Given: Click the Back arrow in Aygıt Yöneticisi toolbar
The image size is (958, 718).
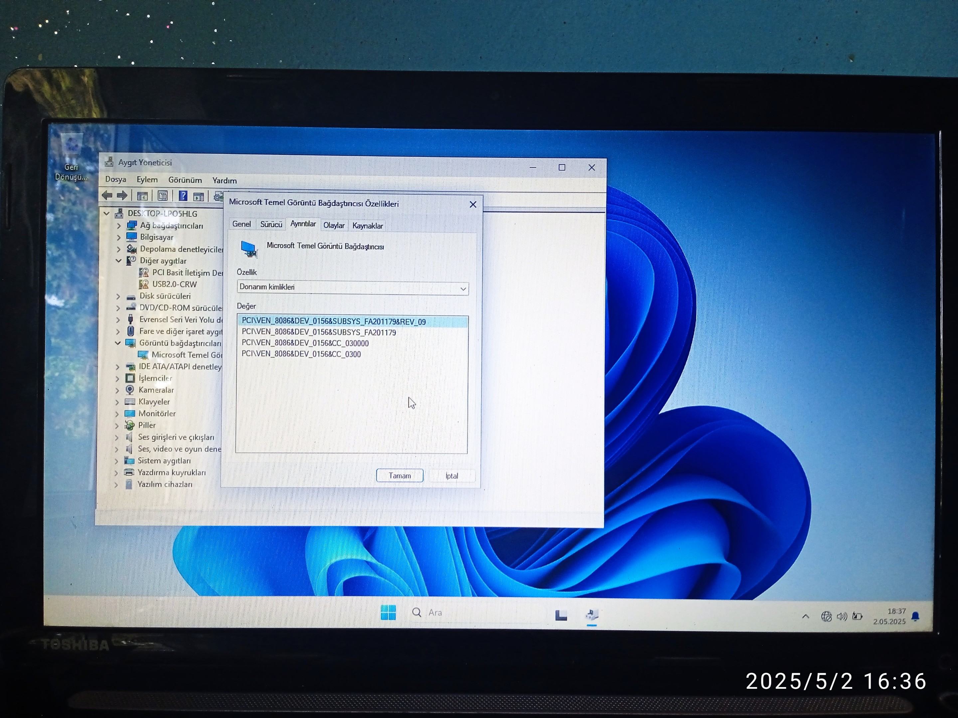Looking at the screenshot, I should (x=107, y=195).
